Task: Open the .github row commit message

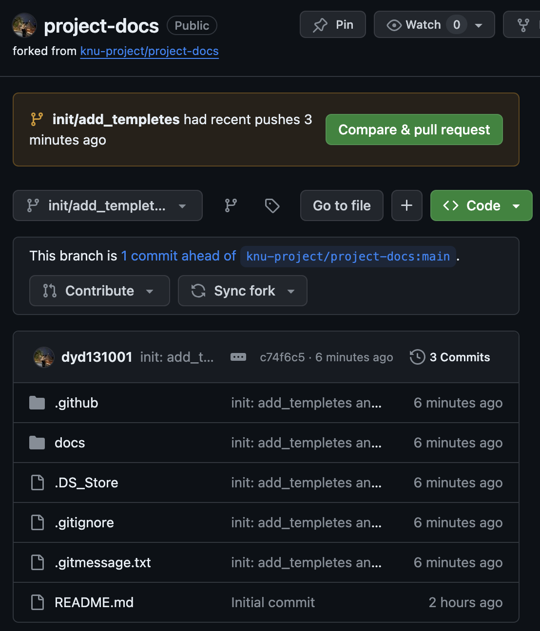Action: pos(307,403)
